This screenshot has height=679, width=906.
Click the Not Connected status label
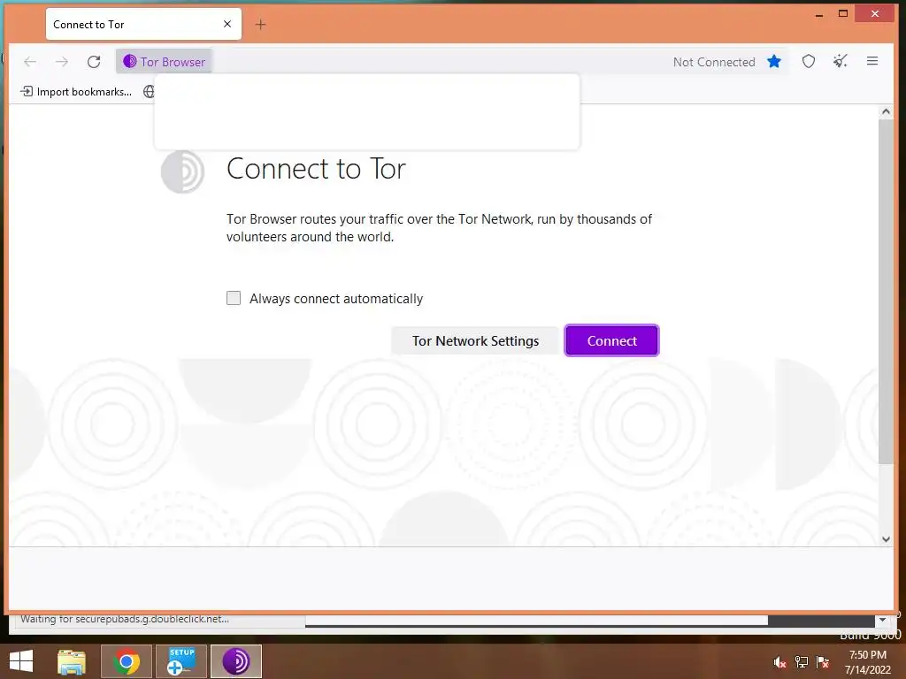coord(714,62)
